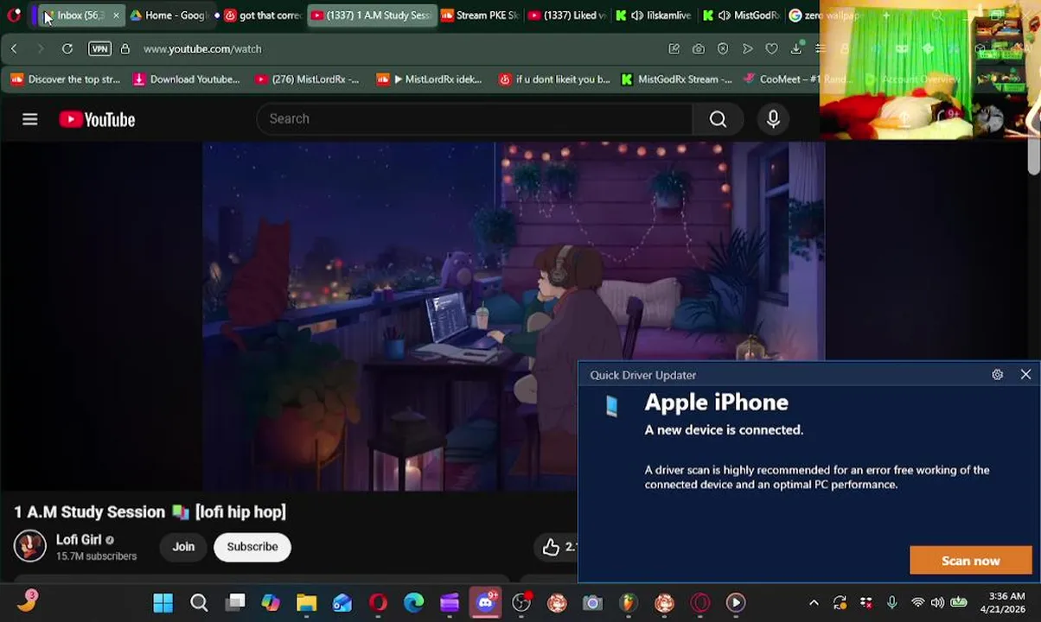This screenshot has width=1041, height=622.
Task: Click the Join button
Action: pyautogui.click(x=183, y=547)
